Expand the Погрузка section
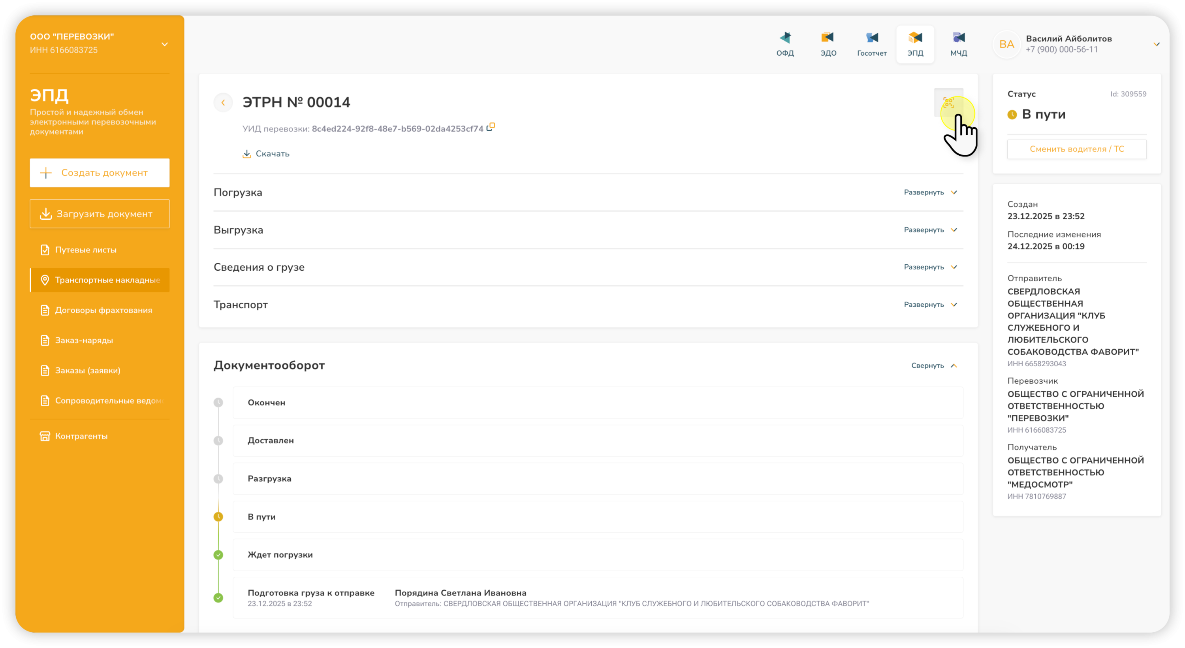Screen dimensions: 1185x648 point(930,192)
